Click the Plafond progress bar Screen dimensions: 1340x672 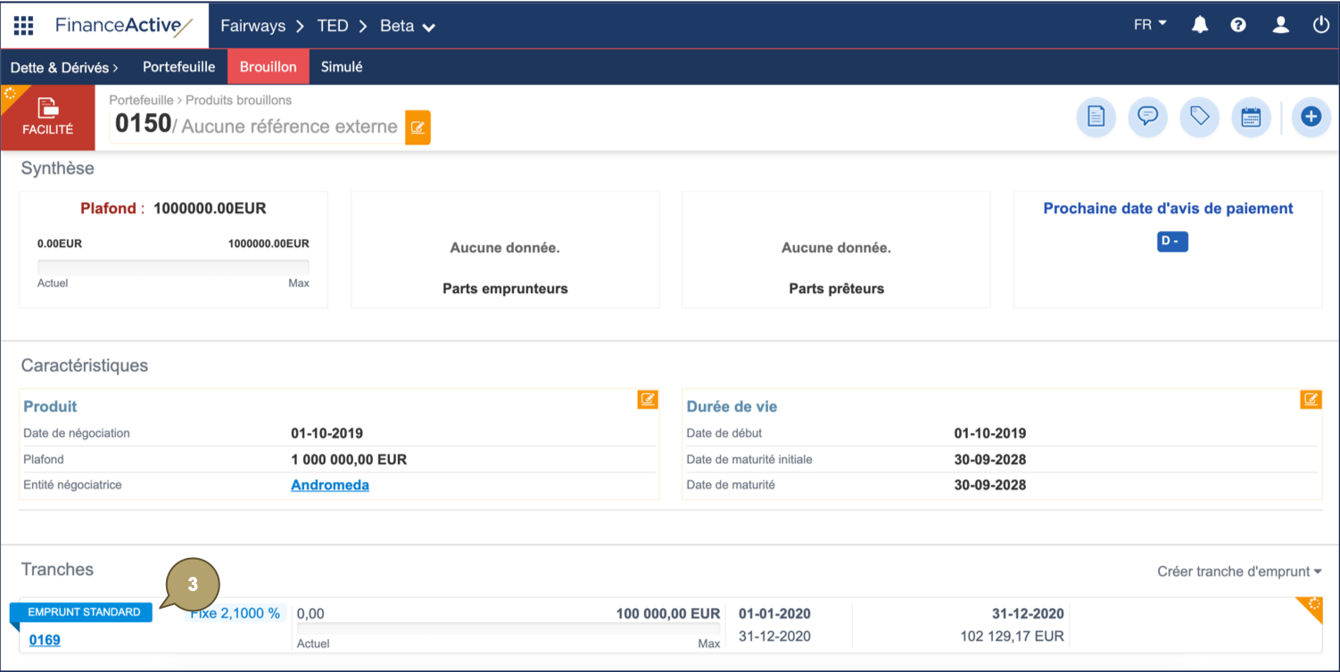tap(172, 265)
